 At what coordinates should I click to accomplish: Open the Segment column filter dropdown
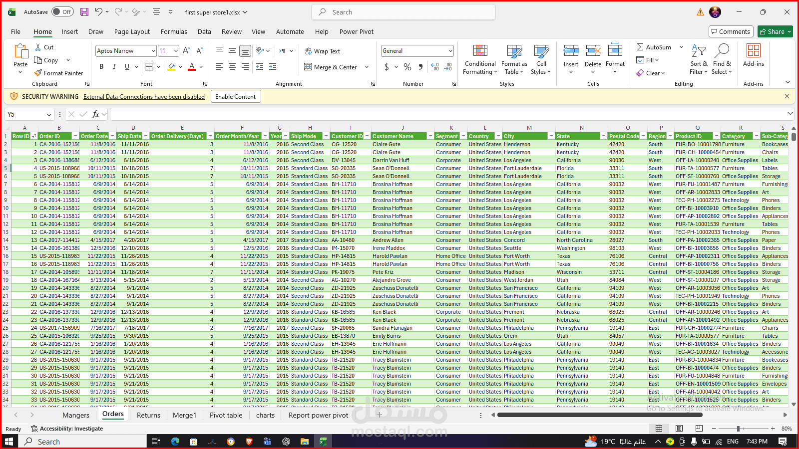point(463,136)
